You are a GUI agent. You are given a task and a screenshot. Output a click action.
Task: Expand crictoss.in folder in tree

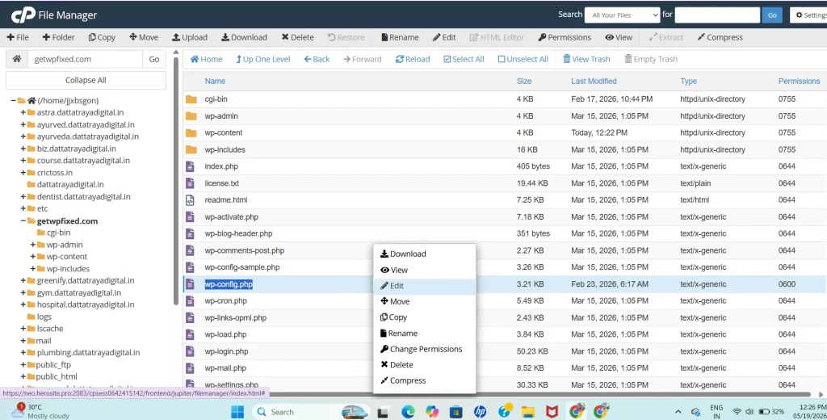23,173
